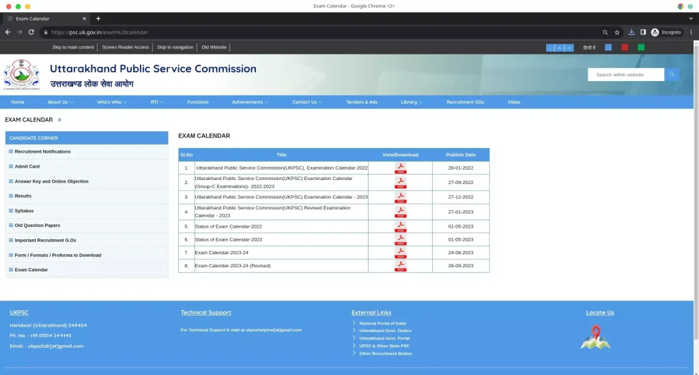
Task: Click the browser back arrow
Action: point(8,32)
